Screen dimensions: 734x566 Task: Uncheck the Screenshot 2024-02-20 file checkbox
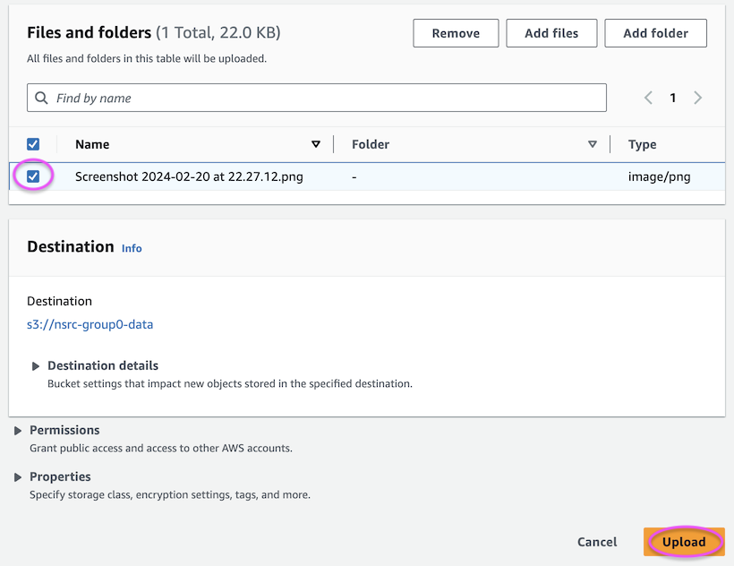pyautogui.click(x=33, y=176)
